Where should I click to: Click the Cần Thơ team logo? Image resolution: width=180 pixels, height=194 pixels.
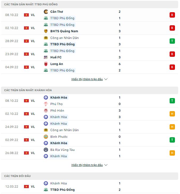(x=46, y=12)
